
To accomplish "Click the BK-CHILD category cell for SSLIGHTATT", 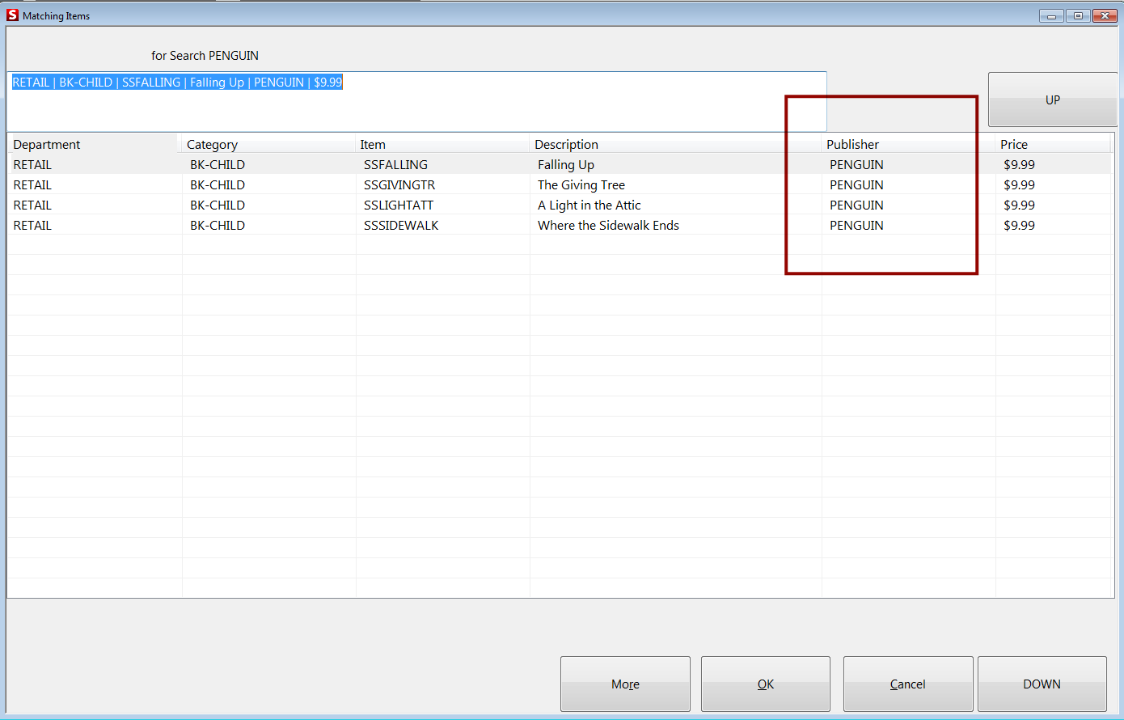I will click(x=218, y=205).
